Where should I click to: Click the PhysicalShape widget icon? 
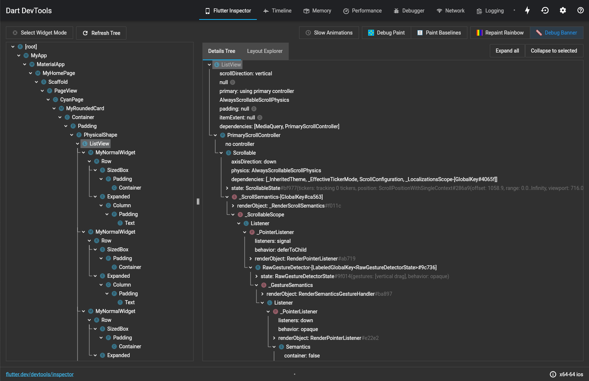click(79, 135)
